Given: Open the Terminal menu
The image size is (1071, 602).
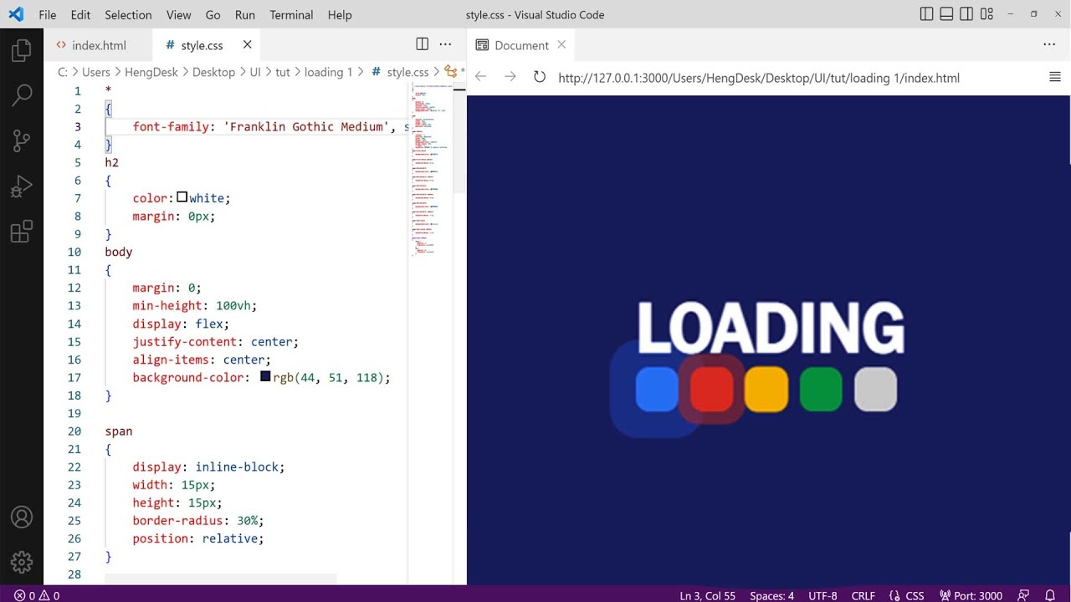Looking at the screenshot, I should click(291, 15).
